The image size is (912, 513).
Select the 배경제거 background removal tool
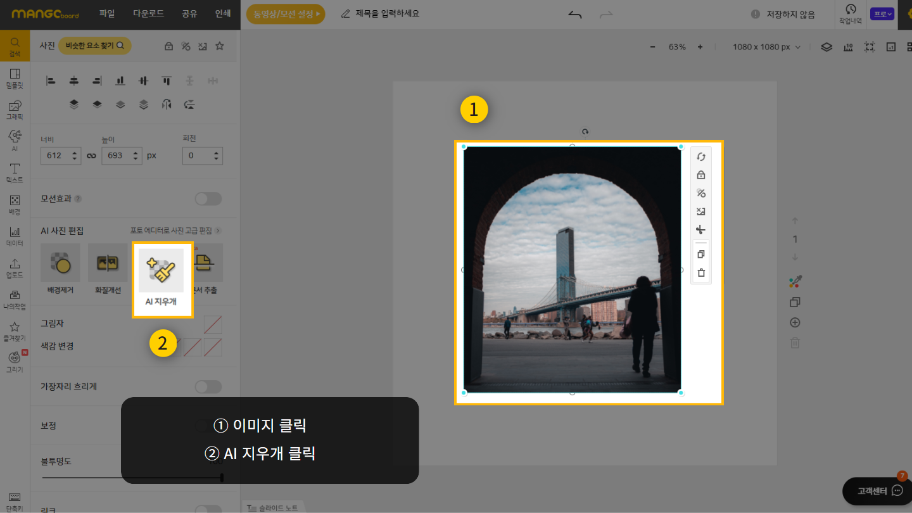pyautogui.click(x=60, y=263)
